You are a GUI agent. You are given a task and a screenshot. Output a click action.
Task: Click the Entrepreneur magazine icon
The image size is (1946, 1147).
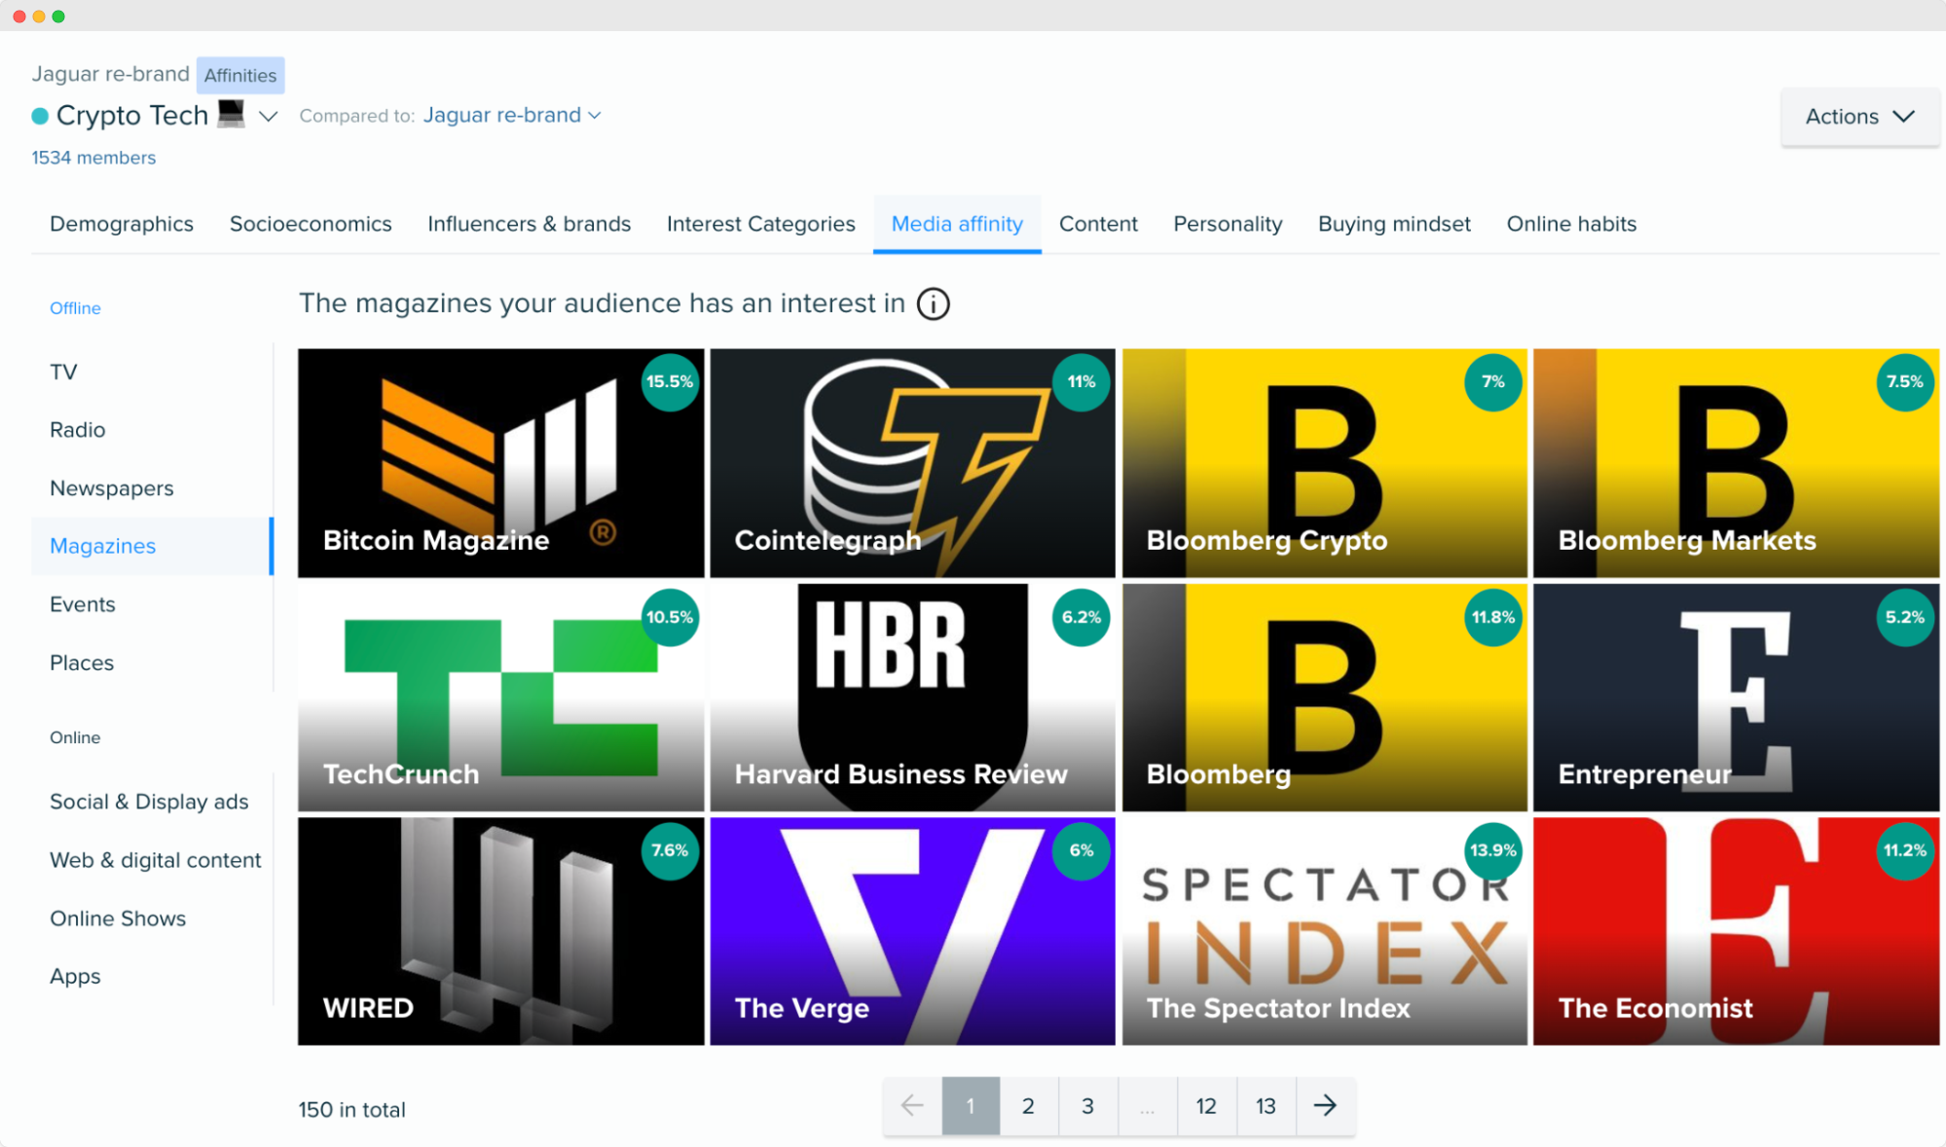click(x=1732, y=697)
